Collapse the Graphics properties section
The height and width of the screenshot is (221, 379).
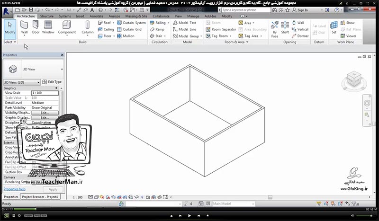[x=56, y=88]
